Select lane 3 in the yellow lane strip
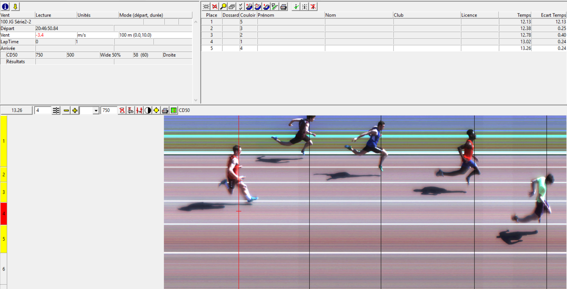The width and height of the screenshot is (567, 289). coord(3,192)
